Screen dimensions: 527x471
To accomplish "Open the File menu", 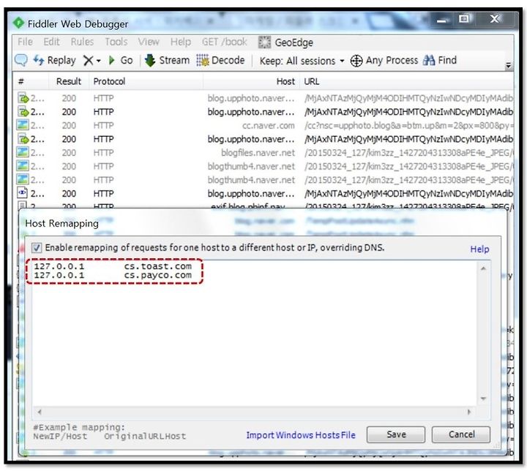I will click(x=25, y=42).
